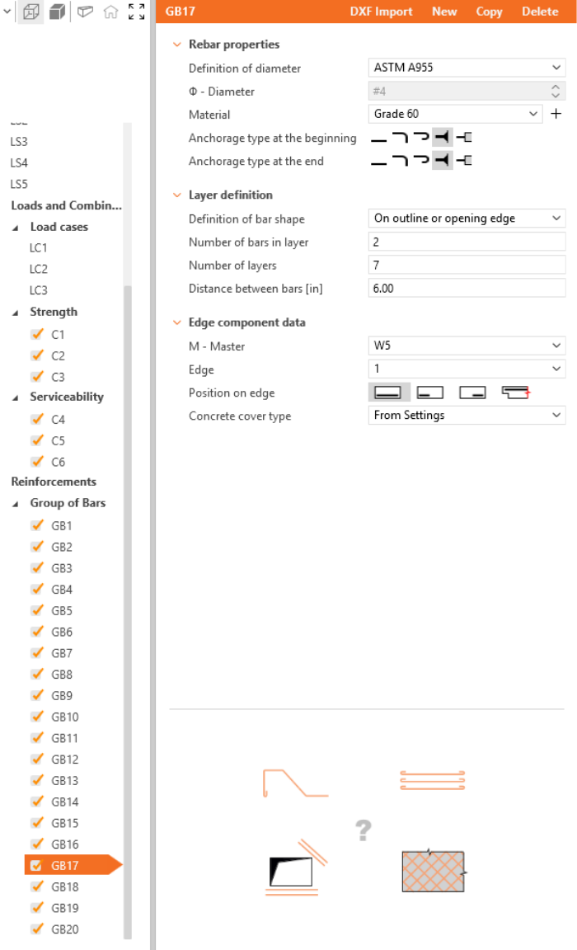577x950 pixels.
Task: Open the Definition of diameter dropdown
Action: 467,68
